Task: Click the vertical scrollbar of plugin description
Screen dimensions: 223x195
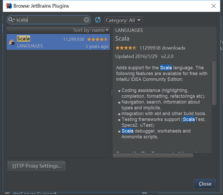Action: [x=214, y=83]
